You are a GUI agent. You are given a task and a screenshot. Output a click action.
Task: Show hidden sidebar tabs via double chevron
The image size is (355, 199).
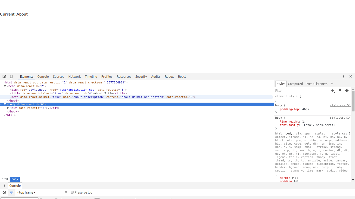(332, 83)
